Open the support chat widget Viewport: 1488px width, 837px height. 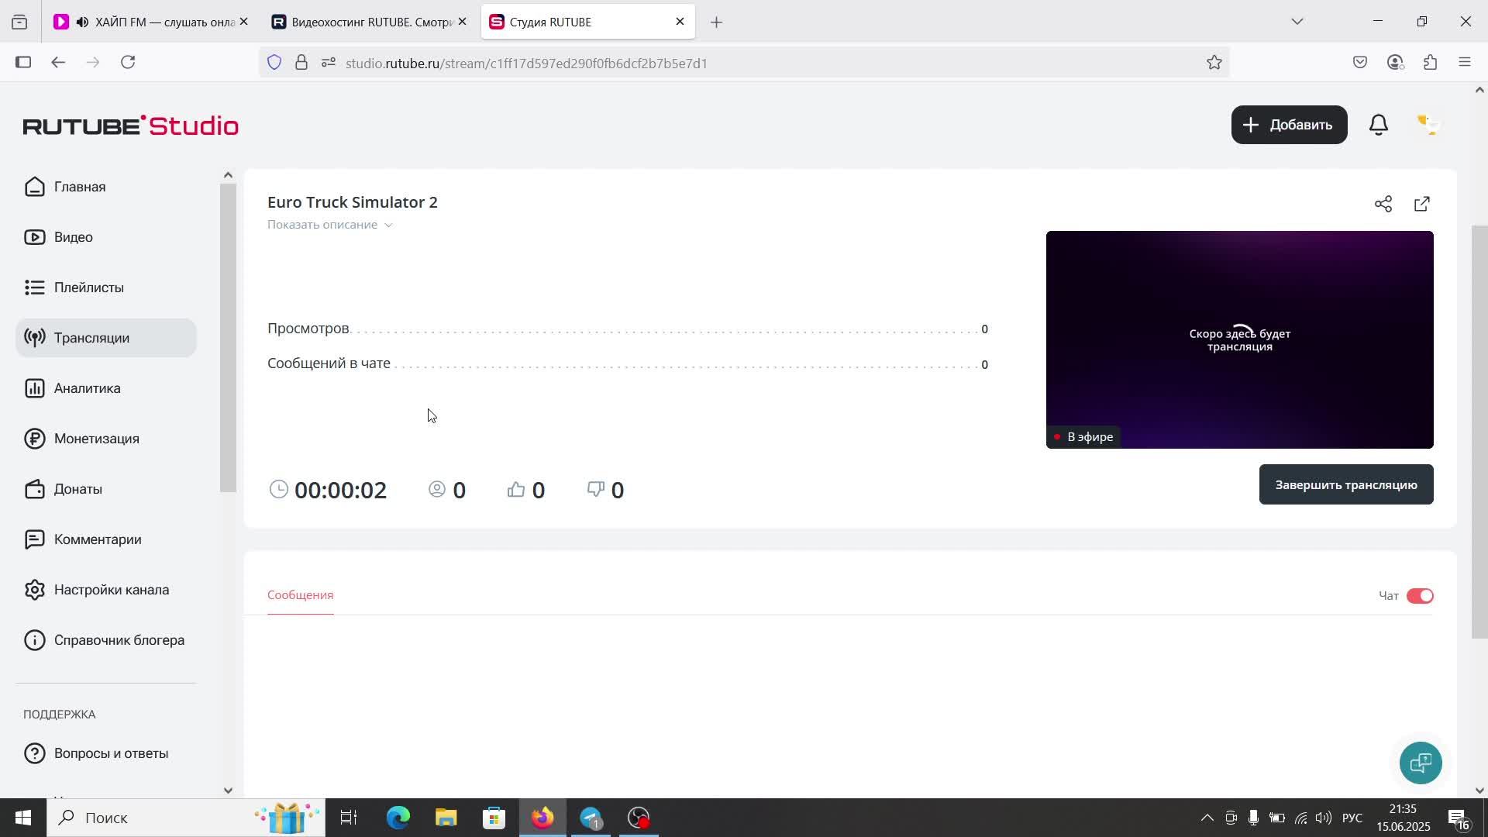pyautogui.click(x=1421, y=763)
